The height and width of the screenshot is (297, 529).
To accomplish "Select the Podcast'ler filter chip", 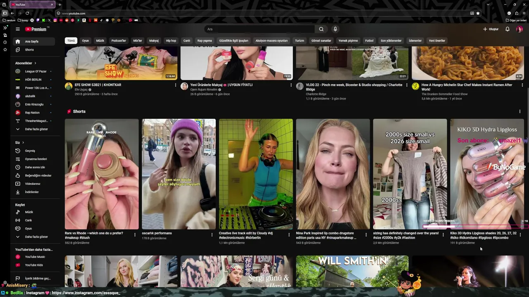I will click(x=119, y=41).
